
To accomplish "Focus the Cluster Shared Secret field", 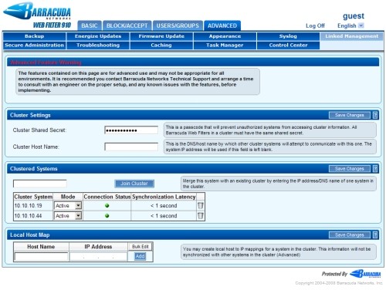I will tap(131, 130).
